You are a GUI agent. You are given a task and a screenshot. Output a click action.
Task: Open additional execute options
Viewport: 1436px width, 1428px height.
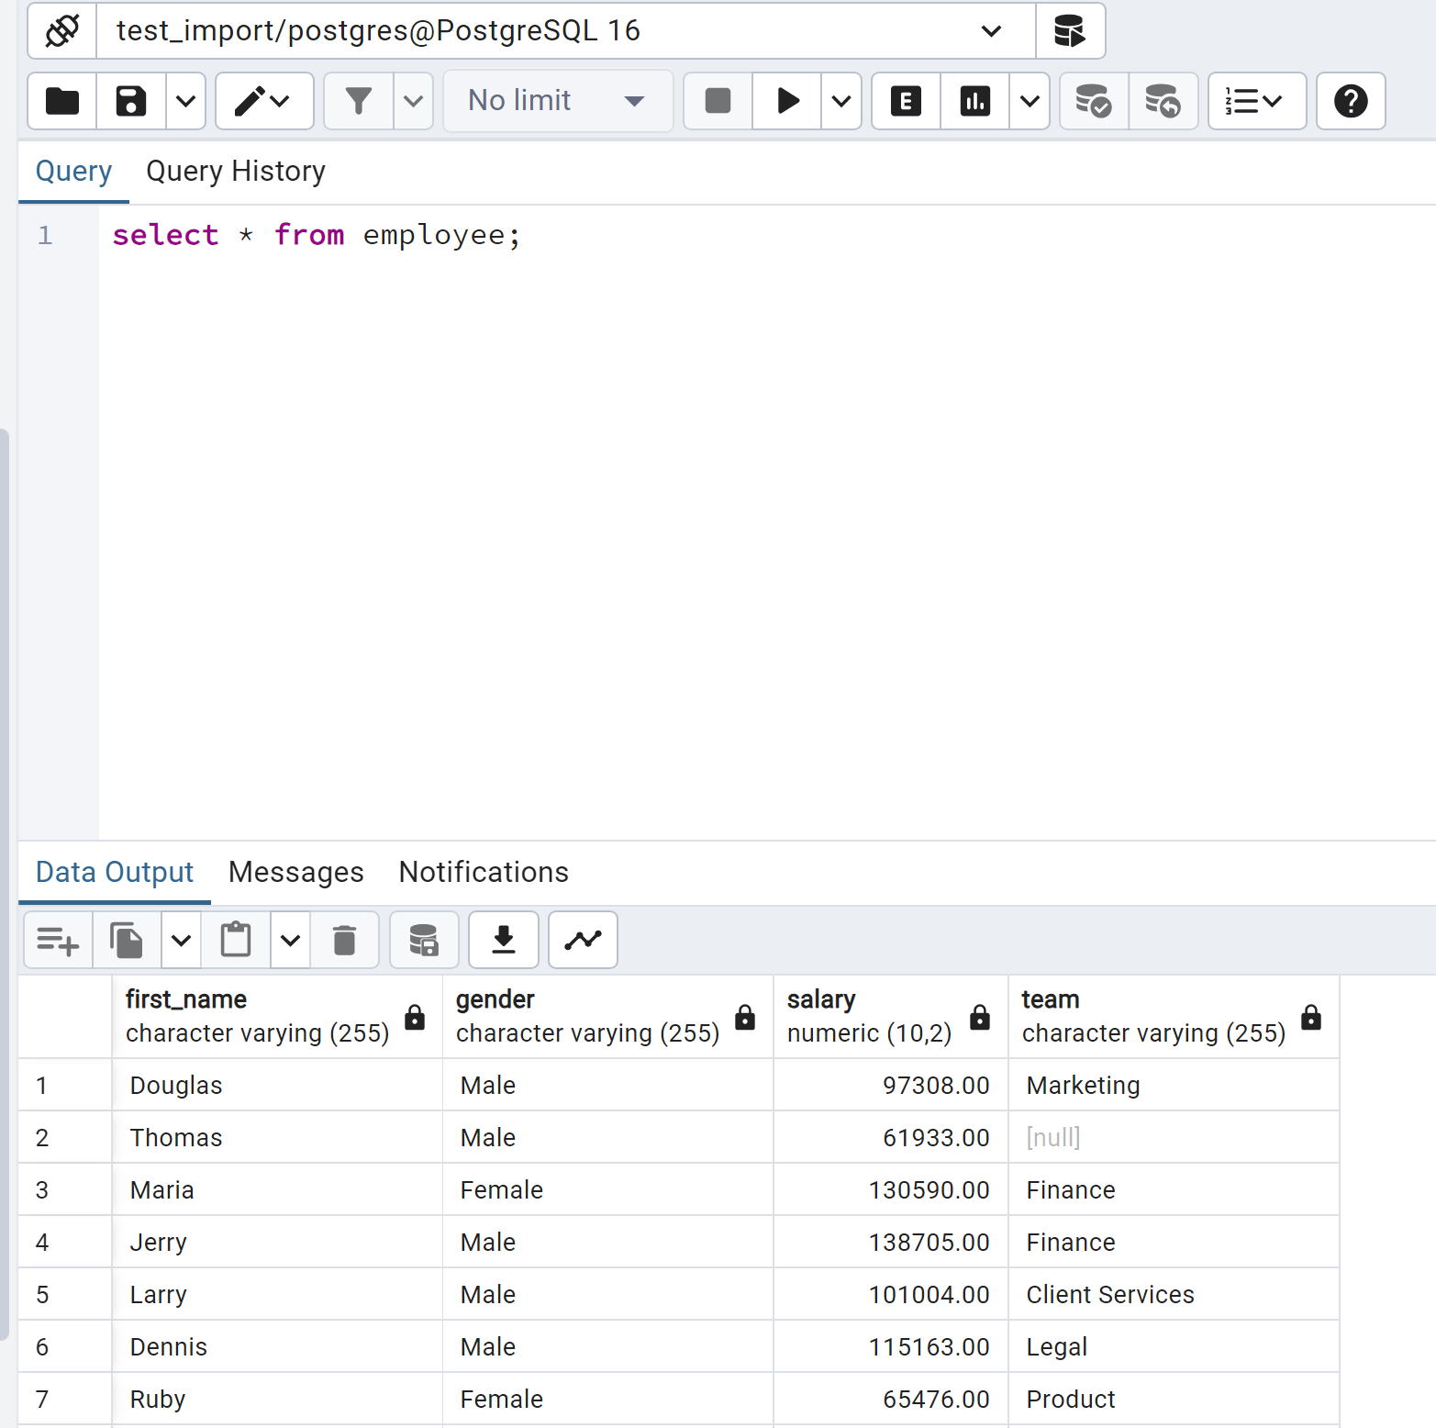(x=840, y=101)
